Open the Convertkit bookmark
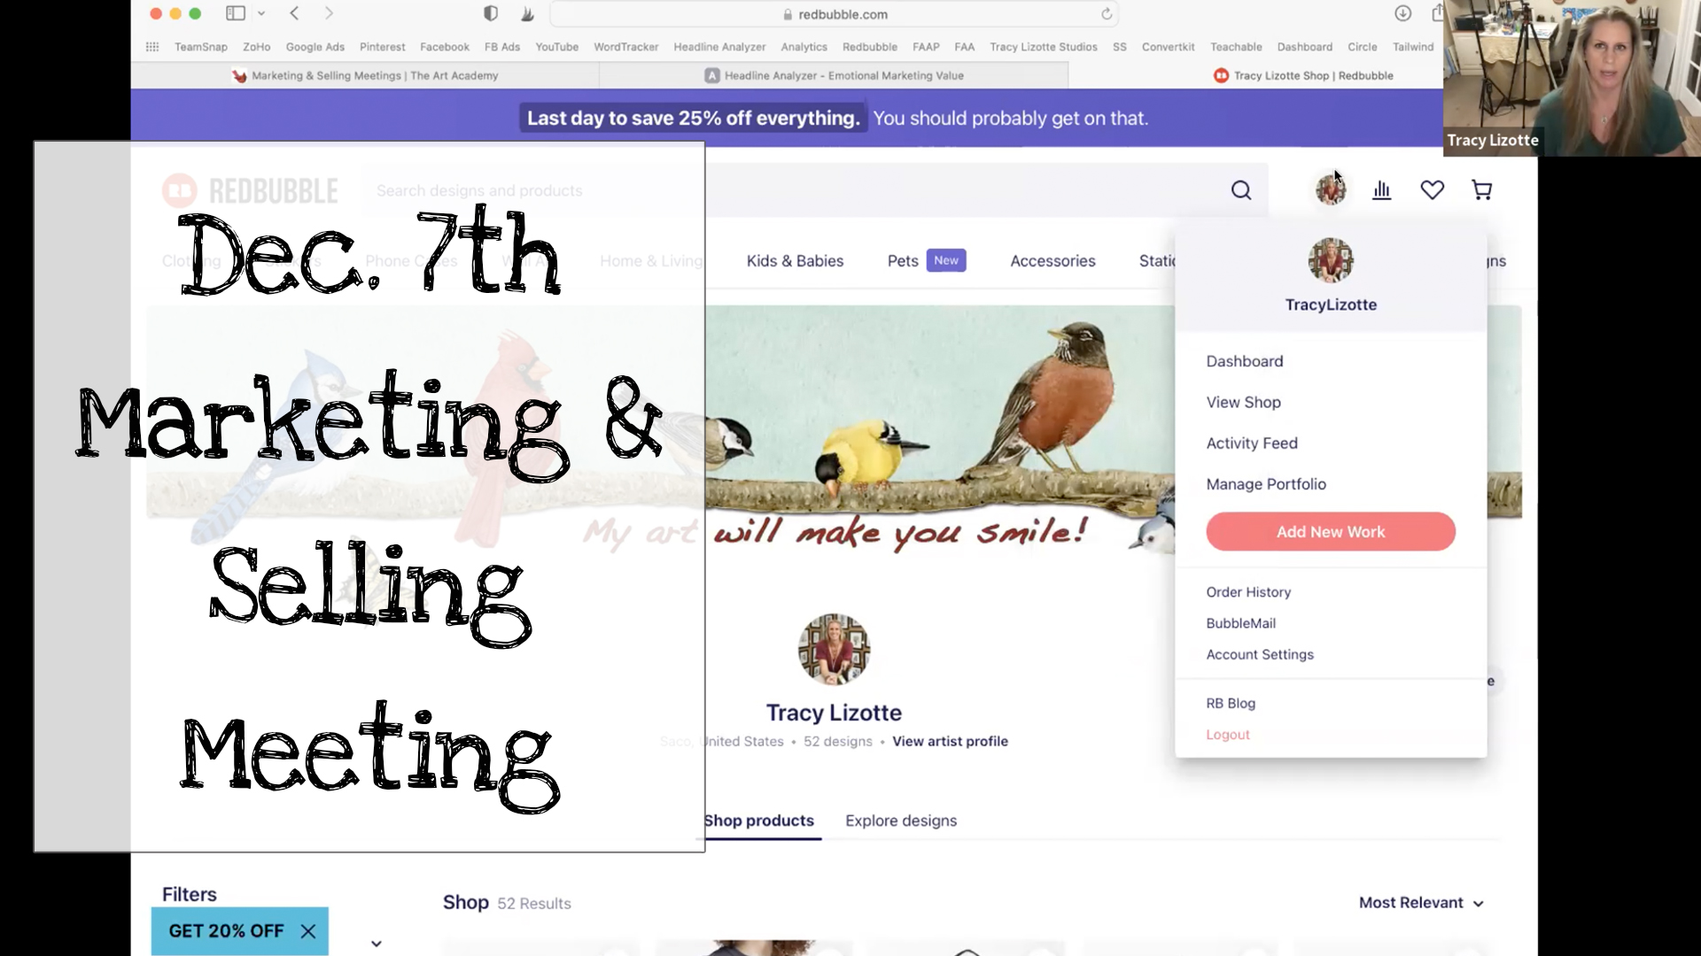The height and width of the screenshot is (956, 1701). (x=1168, y=47)
